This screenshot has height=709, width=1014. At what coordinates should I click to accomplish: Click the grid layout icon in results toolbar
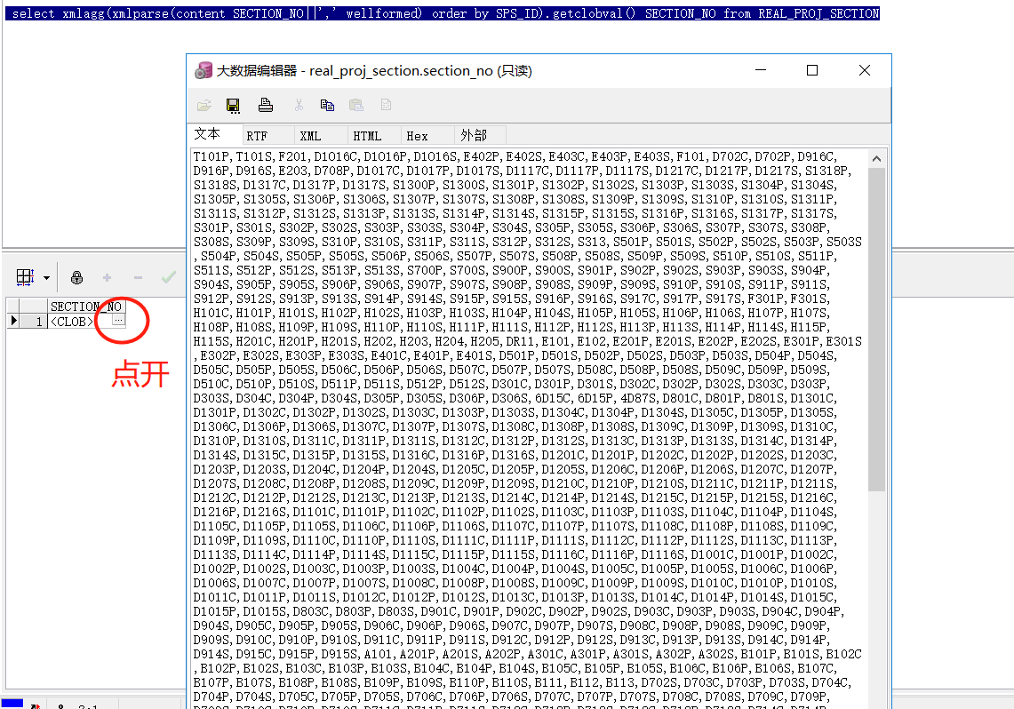23,277
